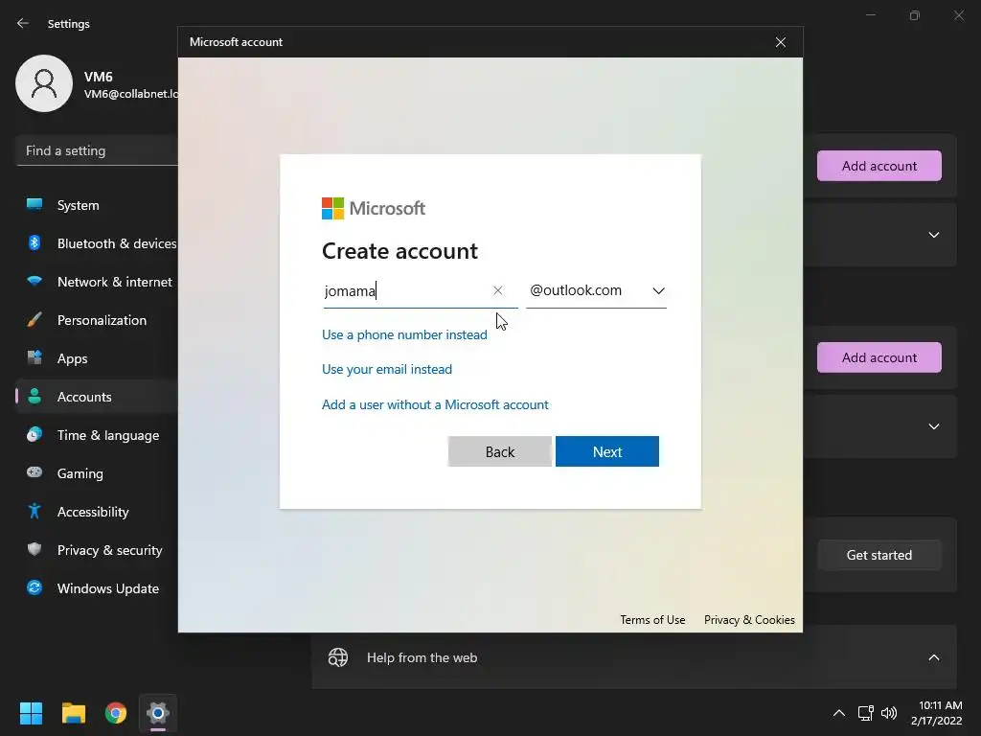Open File Explorer from the taskbar
This screenshot has height=736, width=981.
pyautogui.click(x=73, y=713)
